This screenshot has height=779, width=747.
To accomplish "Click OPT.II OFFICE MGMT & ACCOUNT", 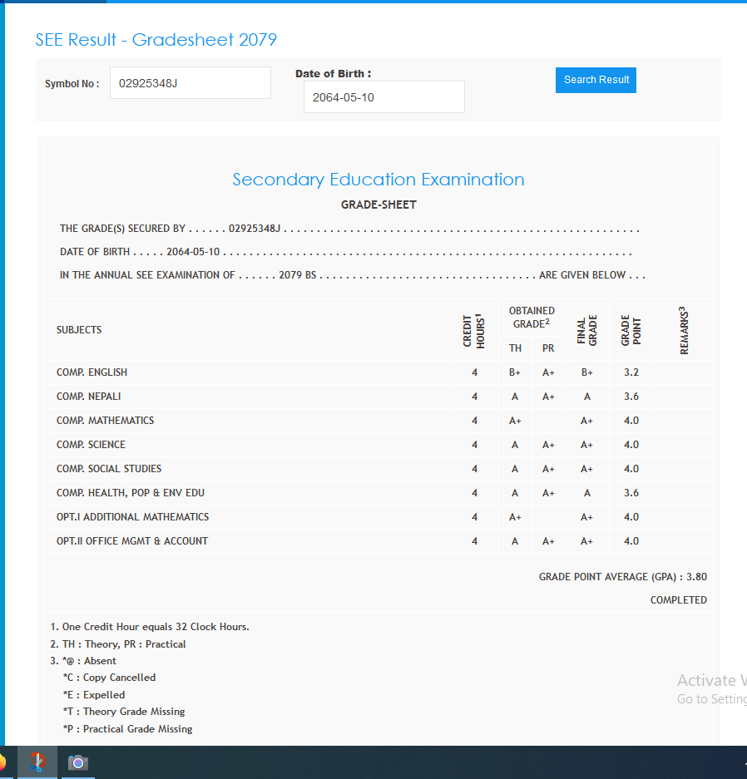I will coord(132,541).
